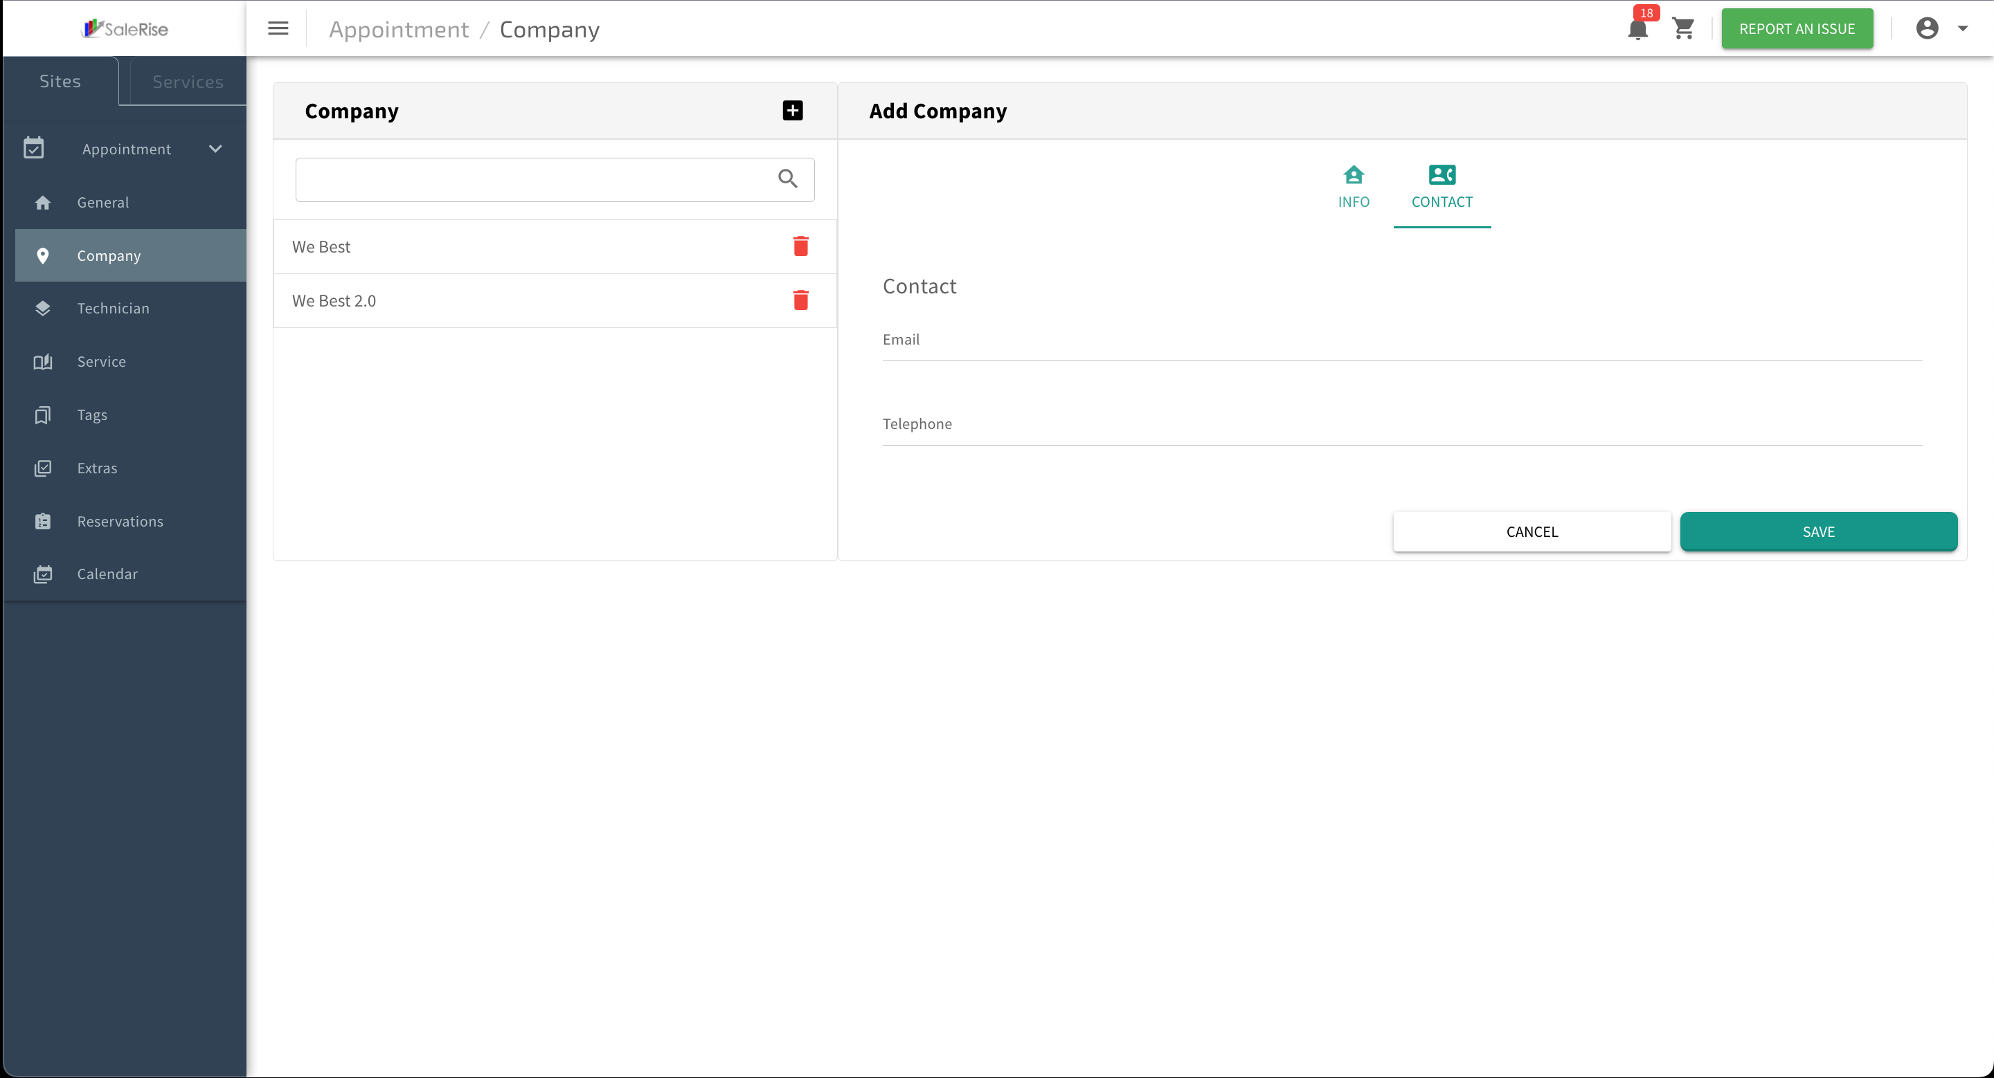Select the Company sidebar item
Viewport: 1994px width, 1078px height.
pyautogui.click(x=130, y=255)
